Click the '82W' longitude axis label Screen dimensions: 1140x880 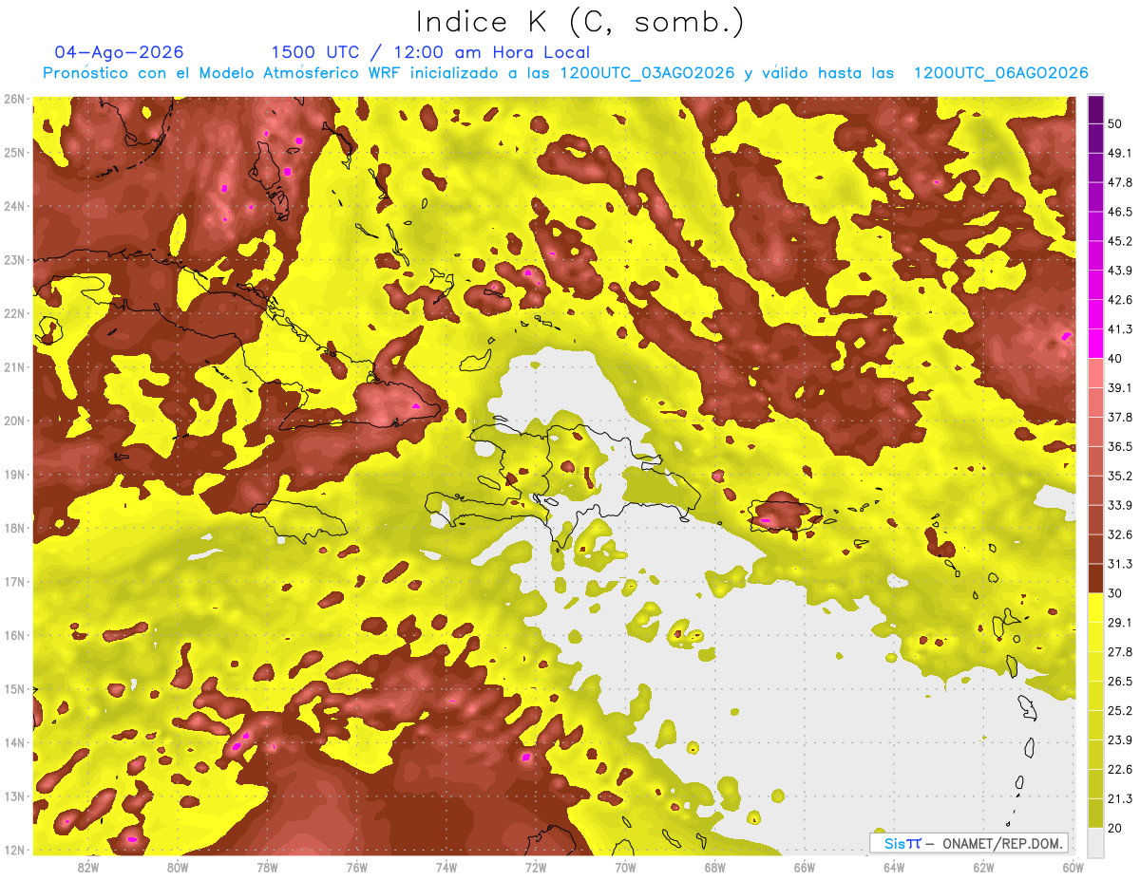tap(88, 867)
